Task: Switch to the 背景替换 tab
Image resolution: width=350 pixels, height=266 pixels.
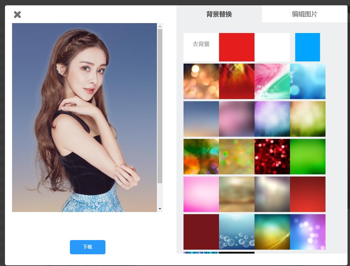Action: point(219,14)
